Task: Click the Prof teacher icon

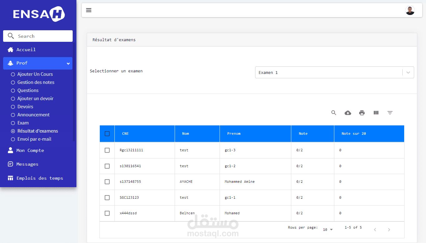Action: pyautogui.click(x=11, y=63)
